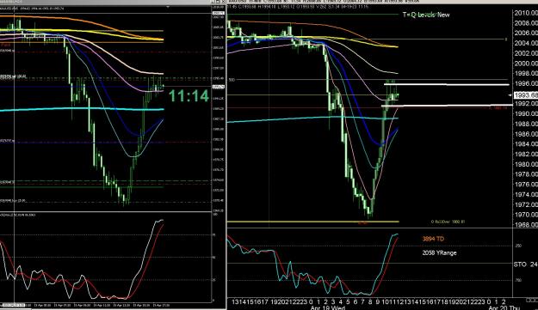Click the 1980.00 price axis label

point(526,164)
